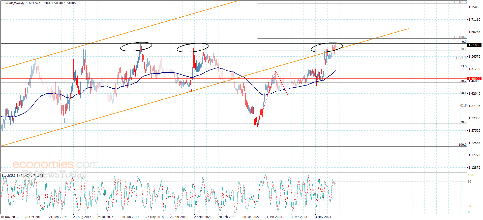
Task: Click the 1.66265 price axis value
Action: (474, 32)
